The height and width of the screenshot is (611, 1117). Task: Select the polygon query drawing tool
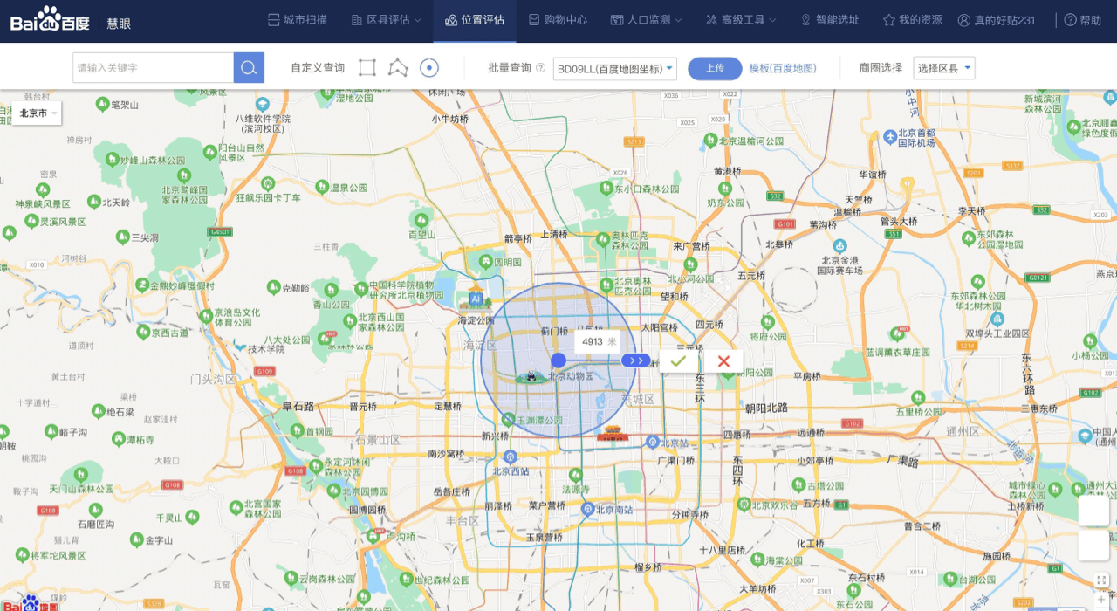[398, 68]
